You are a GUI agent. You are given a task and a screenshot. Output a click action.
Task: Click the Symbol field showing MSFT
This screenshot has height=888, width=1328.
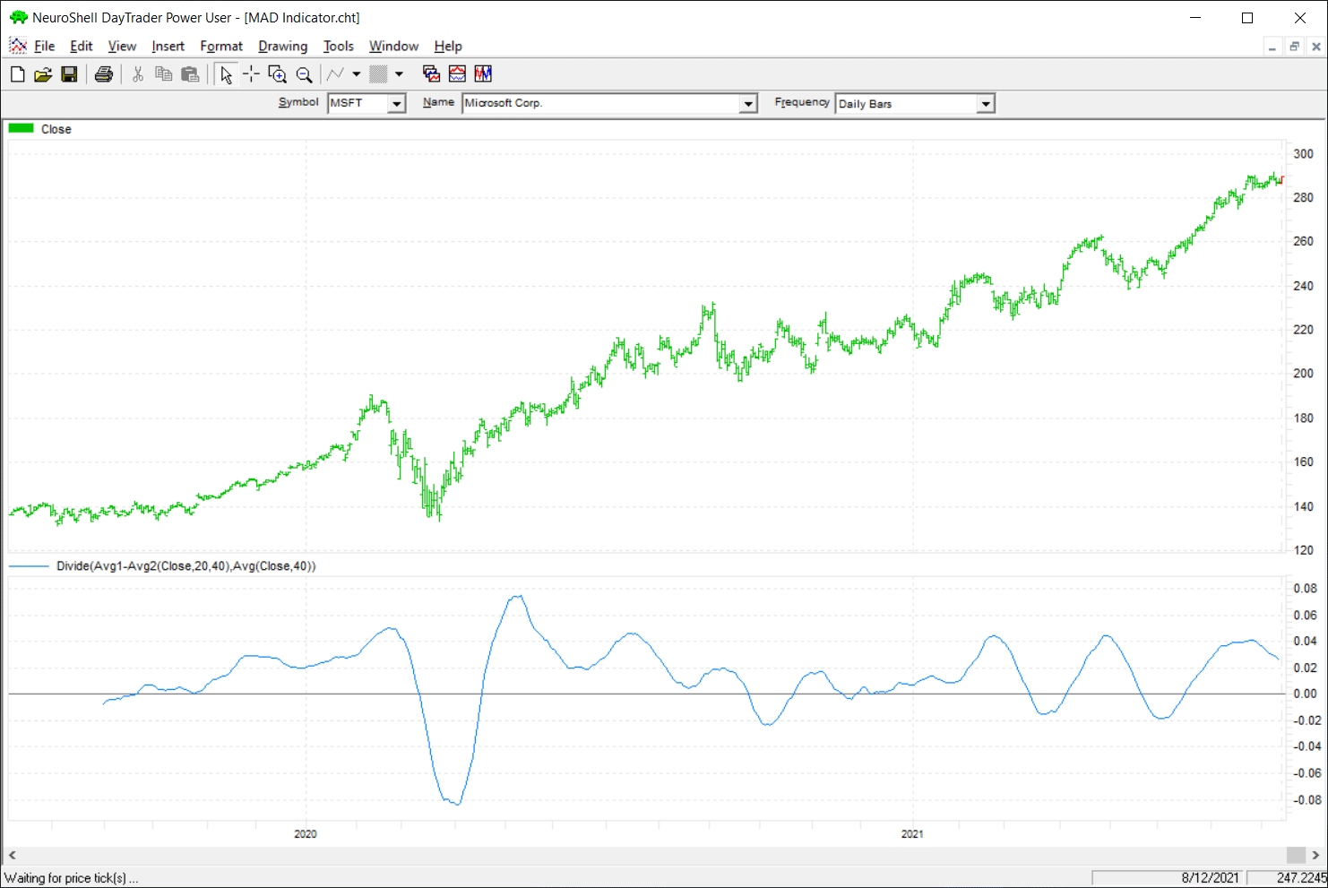[x=358, y=104]
